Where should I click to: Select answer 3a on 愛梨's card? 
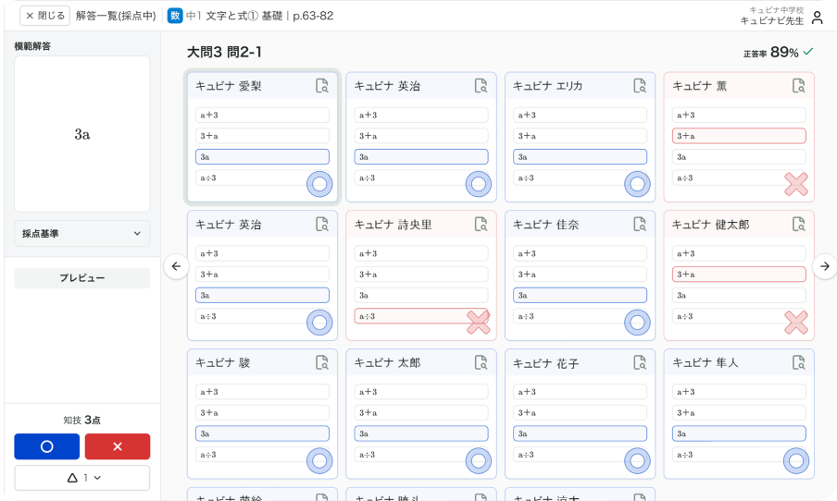[x=262, y=157]
